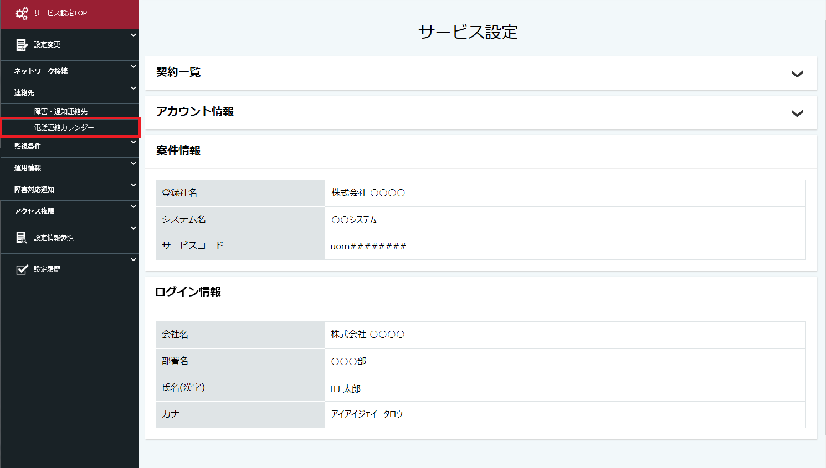Select ネットワーク接続 menu label
The width and height of the screenshot is (826, 468).
pyautogui.click(x=41, y=71)
